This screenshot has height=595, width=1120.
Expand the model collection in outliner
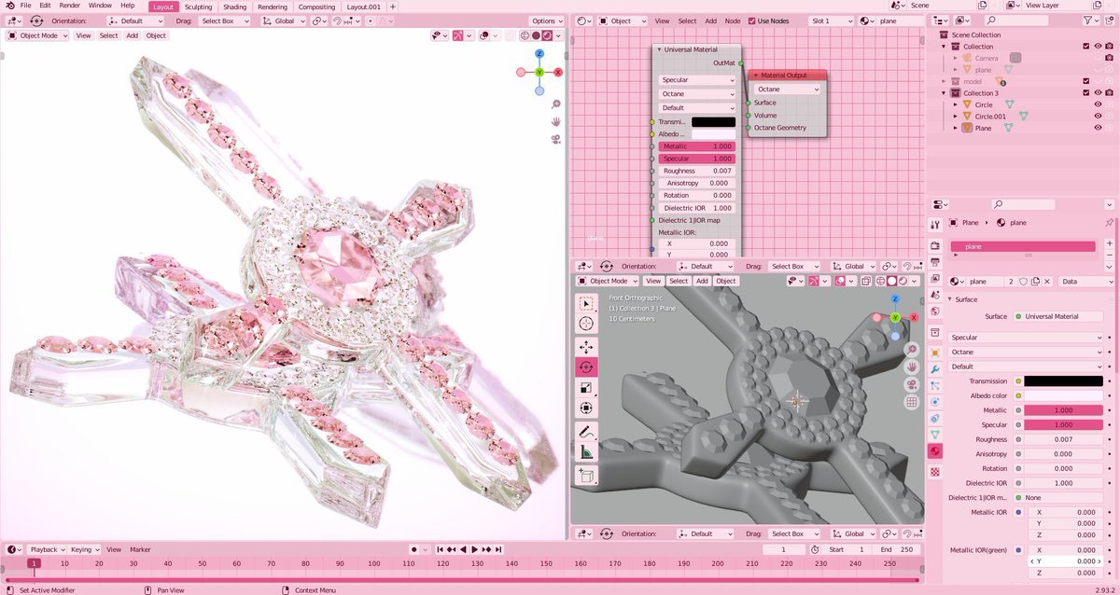point(945,81)
